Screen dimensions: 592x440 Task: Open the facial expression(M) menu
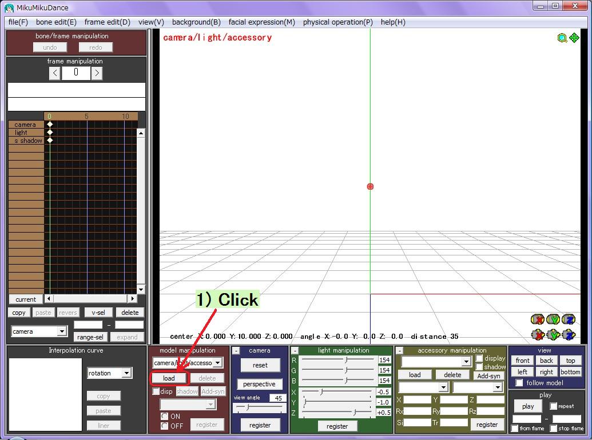coord(261,22)
